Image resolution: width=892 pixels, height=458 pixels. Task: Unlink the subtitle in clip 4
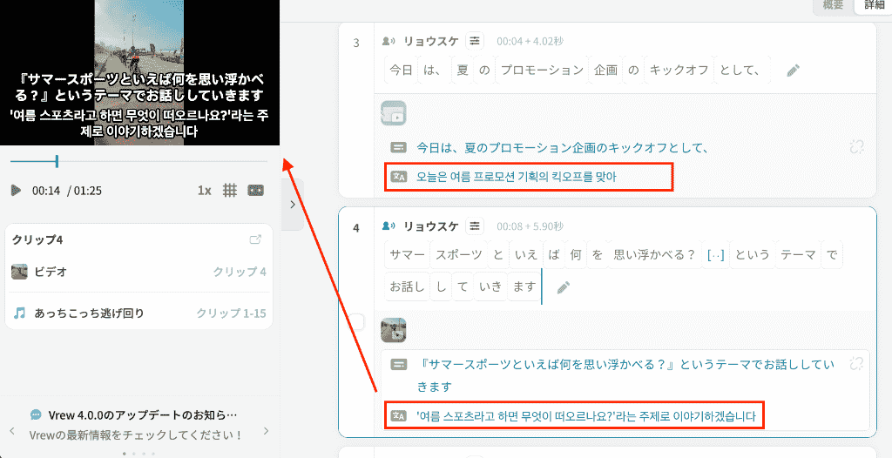click(x=857, y=364)
